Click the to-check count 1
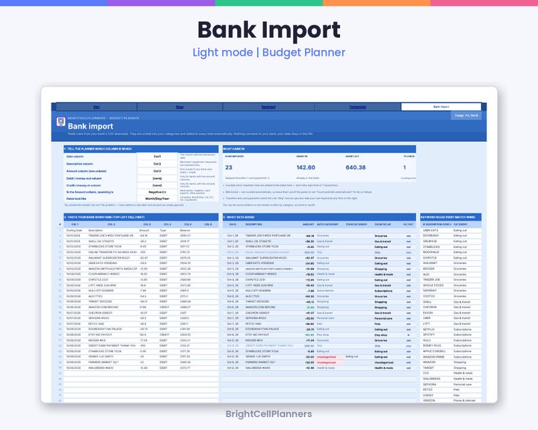Image resolution: width=538 pixels, height=430 pixels. (405, 167)
